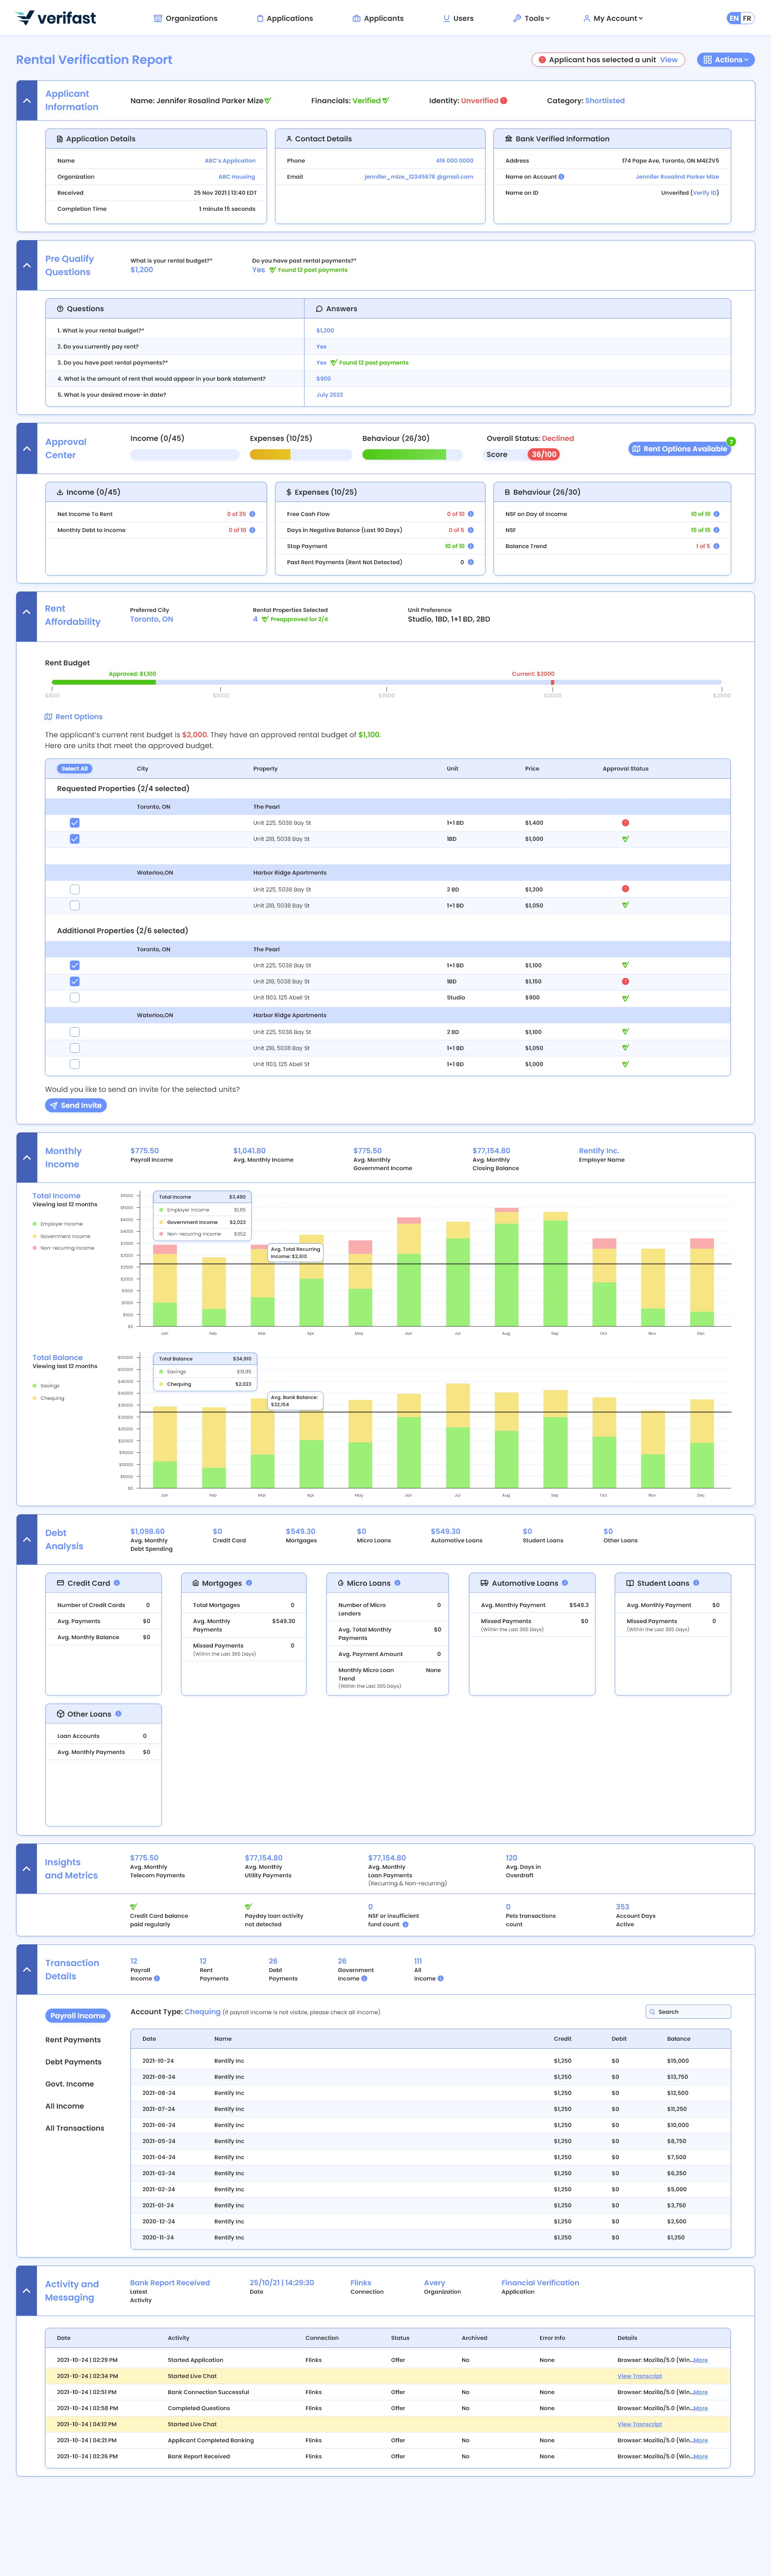This screenshot has width=771, height=2576.
Task: Collapse the Pre Qualify Questions section
Action: click(27, 266)
